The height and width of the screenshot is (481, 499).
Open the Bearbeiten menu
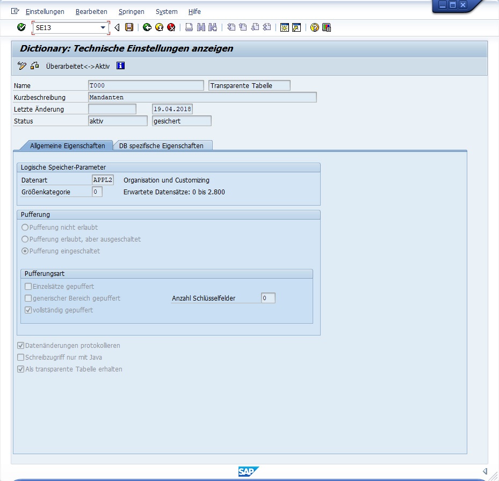[x=91, y=12]
